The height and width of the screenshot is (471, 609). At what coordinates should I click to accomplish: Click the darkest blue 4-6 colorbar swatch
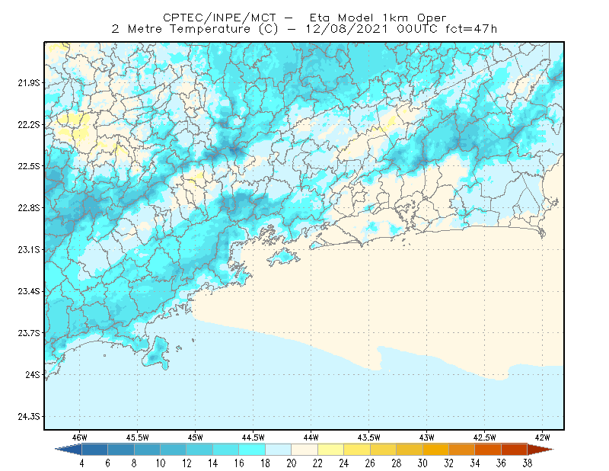click(94, 450)
